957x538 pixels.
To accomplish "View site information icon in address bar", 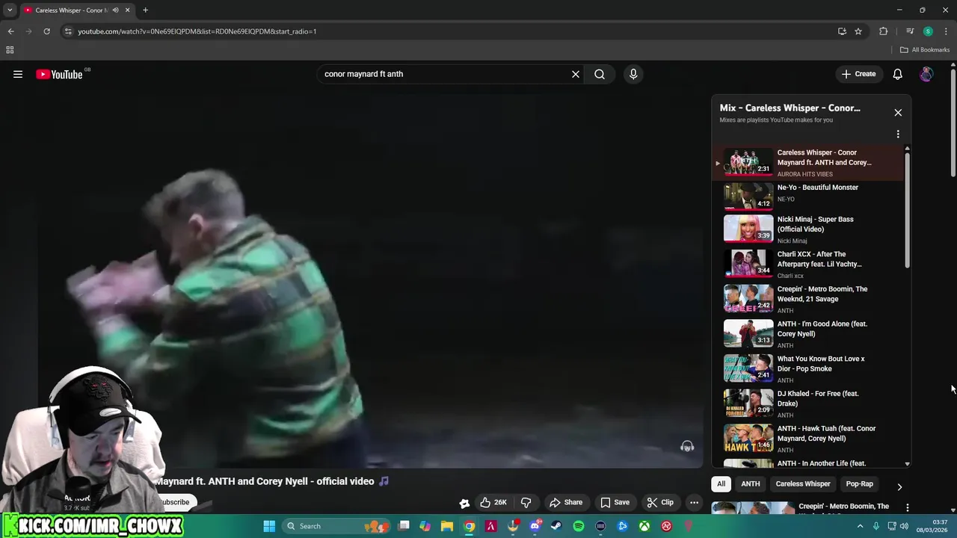I will (68, 31).
